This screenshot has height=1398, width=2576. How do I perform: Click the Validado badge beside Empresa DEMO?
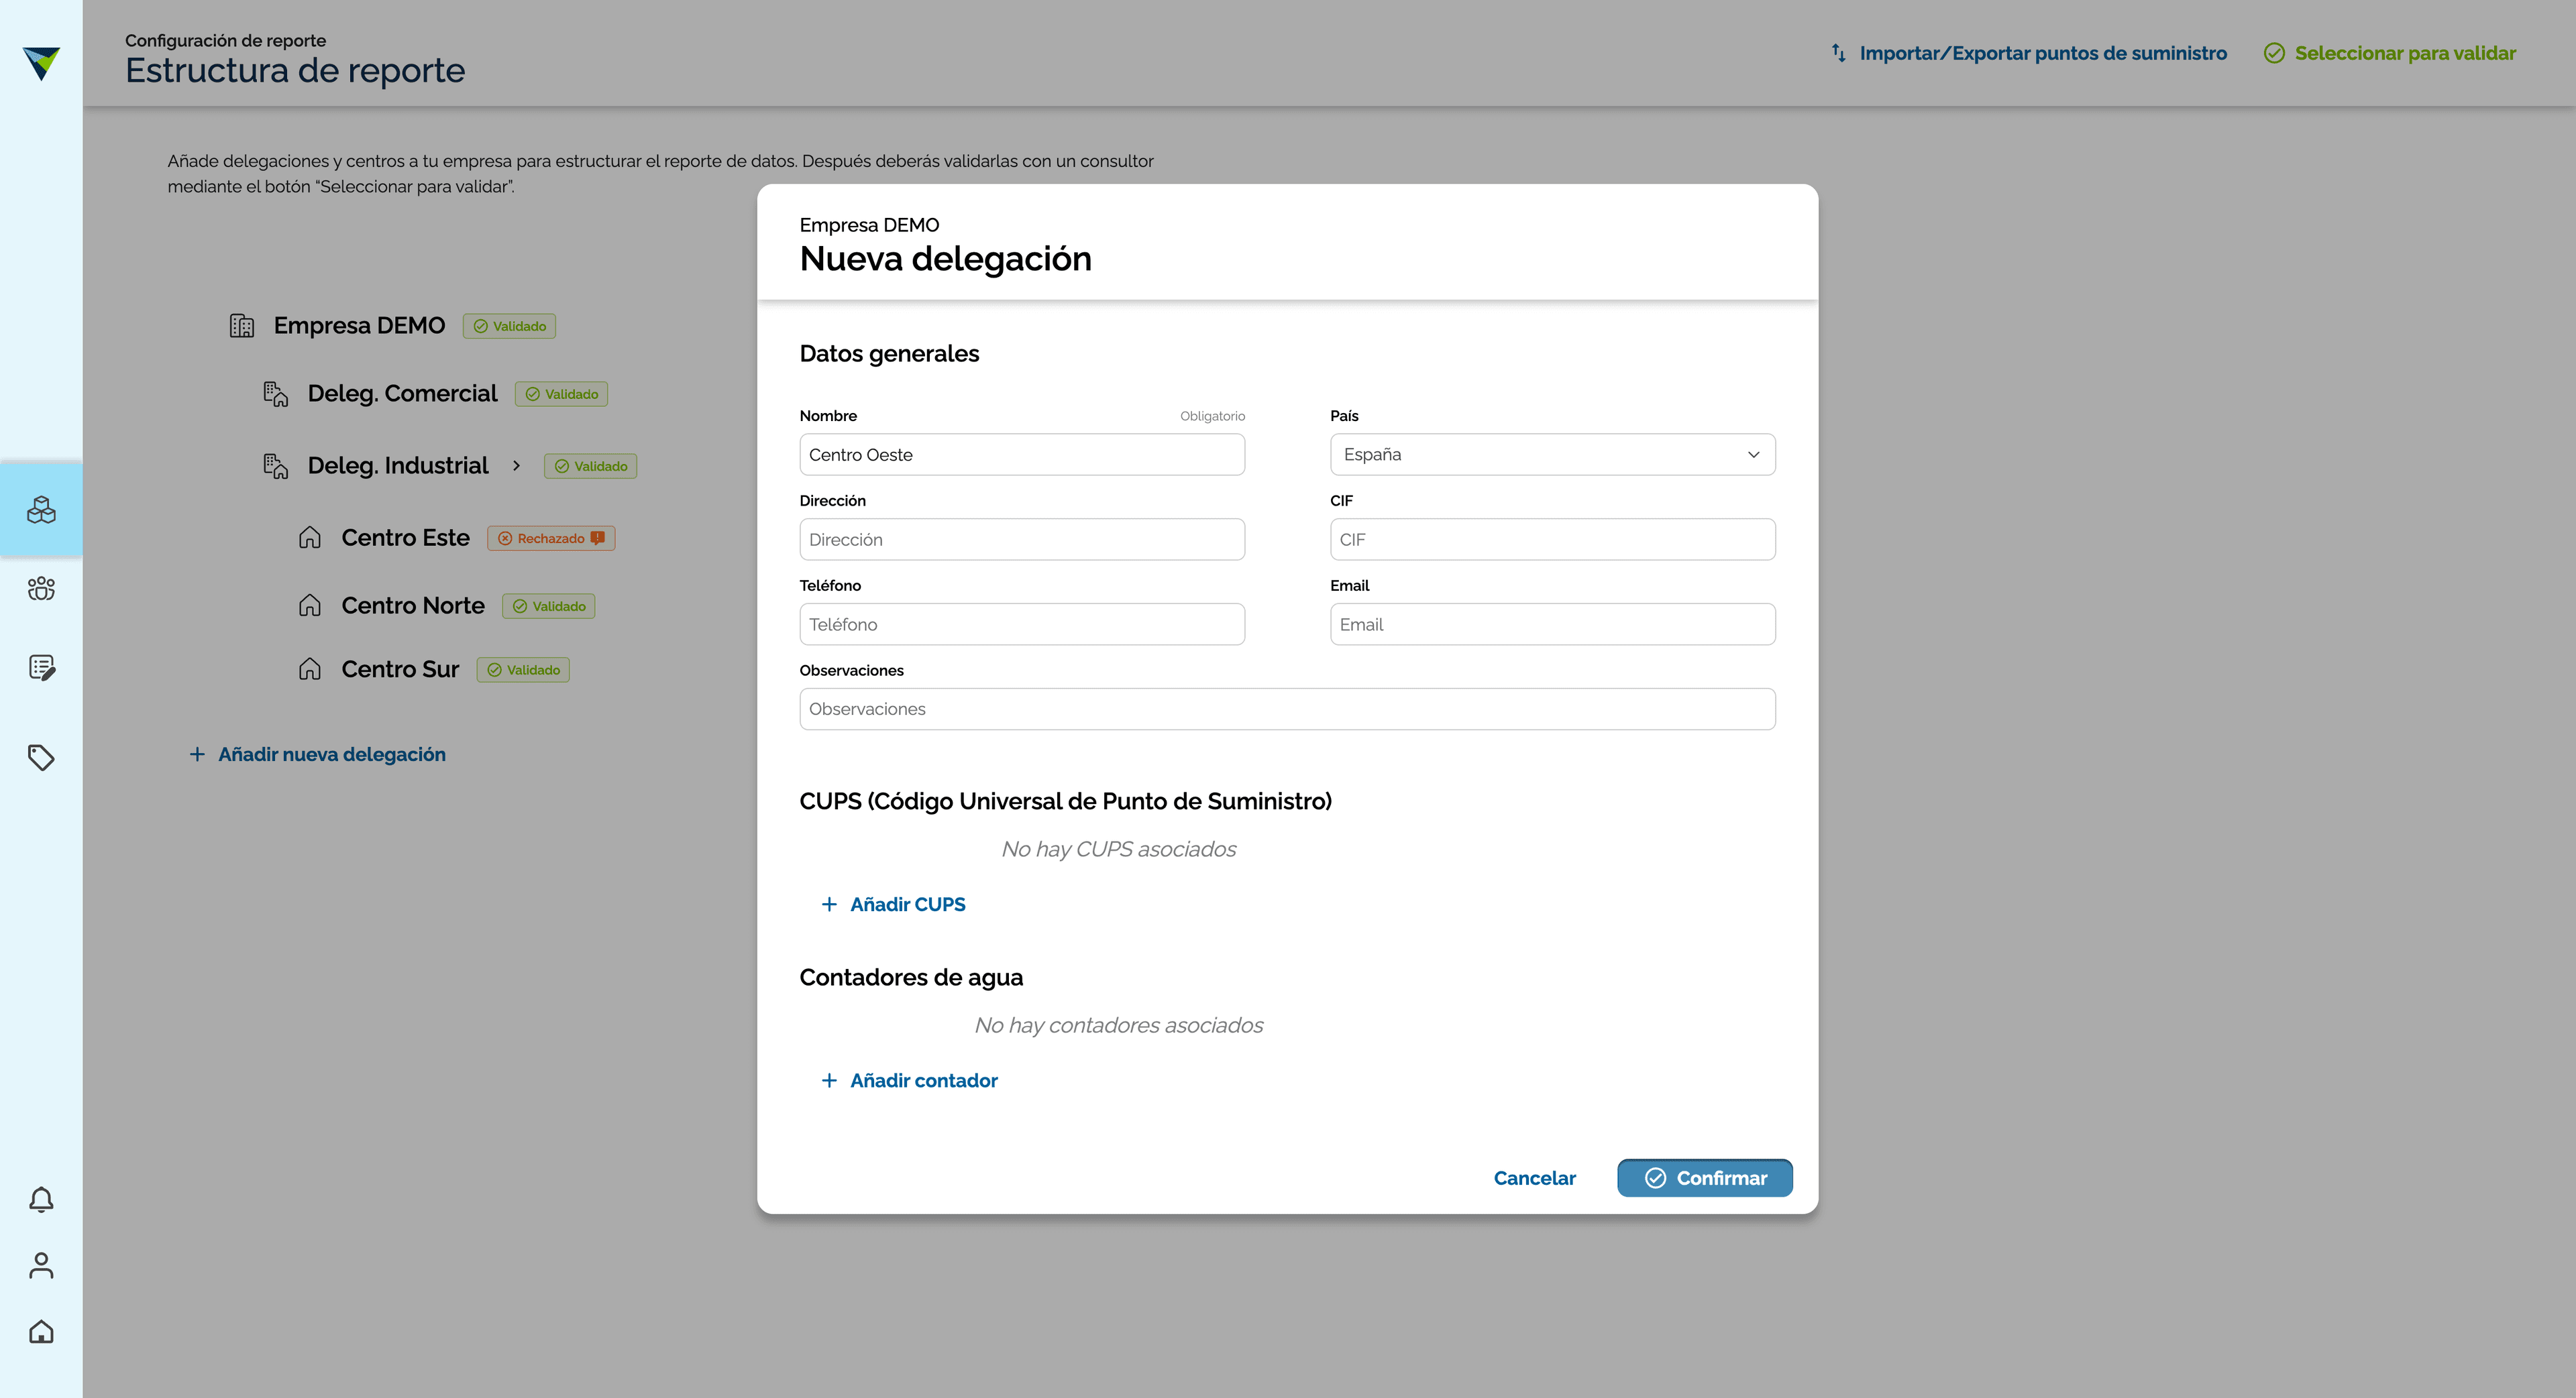(509, 326)
